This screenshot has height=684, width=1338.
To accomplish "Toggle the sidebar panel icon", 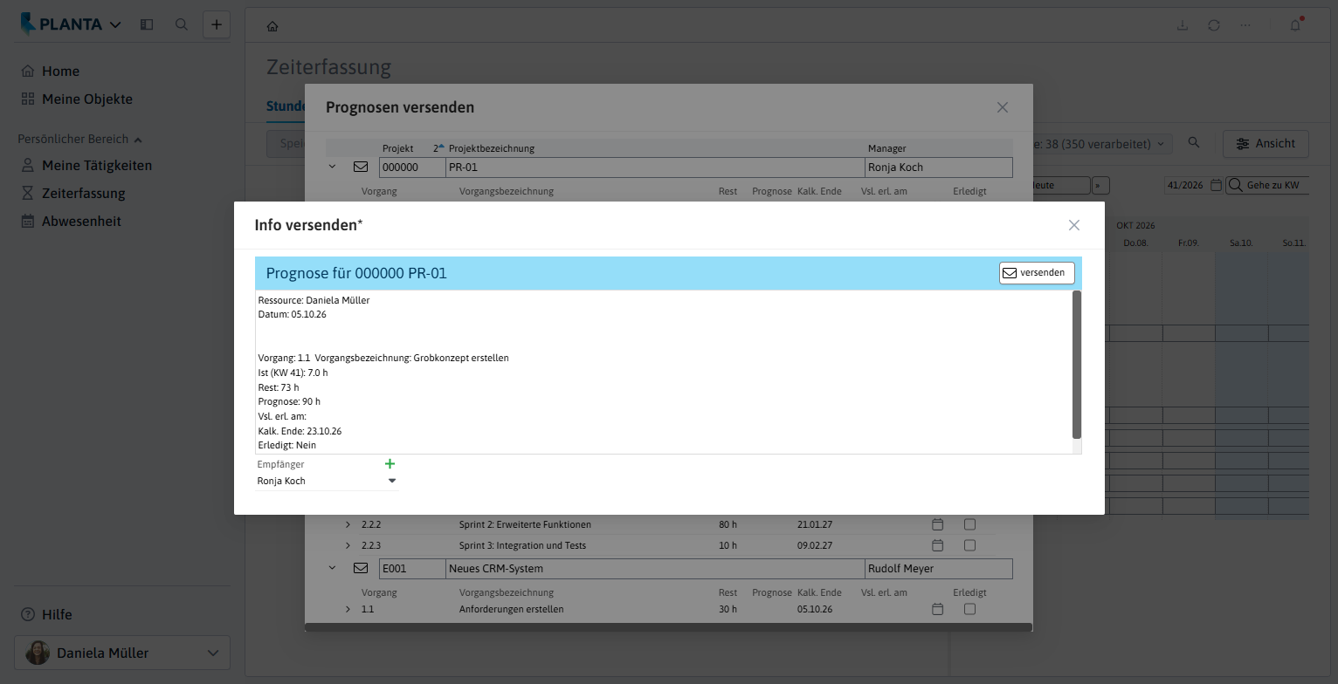I will 147,24.
